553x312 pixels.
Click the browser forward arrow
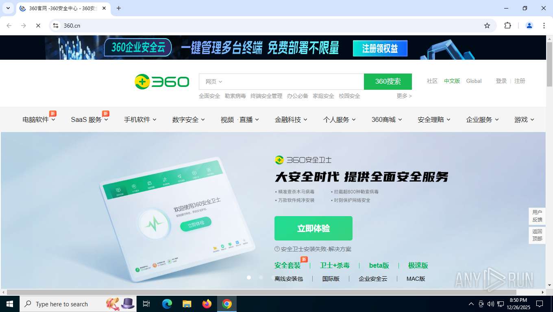point(24,26)
